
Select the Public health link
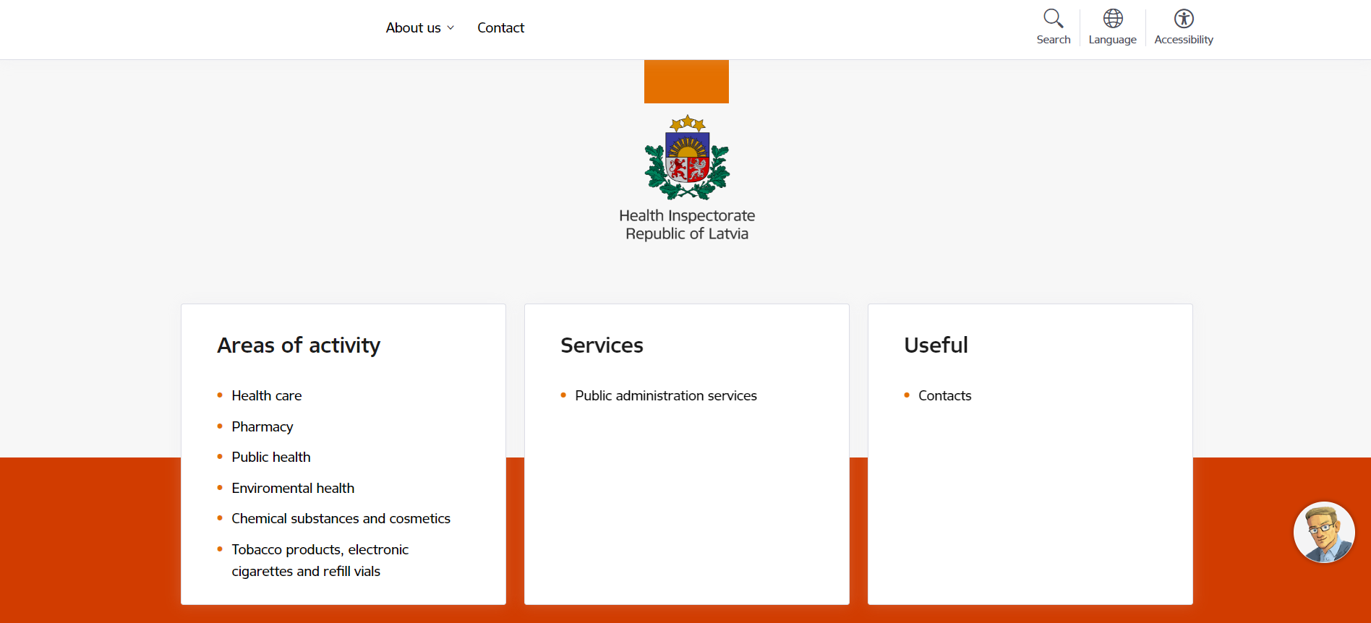click(270, 457)
